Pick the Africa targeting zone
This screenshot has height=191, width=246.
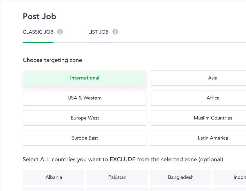pyautogui.click(x=213, y=98)
